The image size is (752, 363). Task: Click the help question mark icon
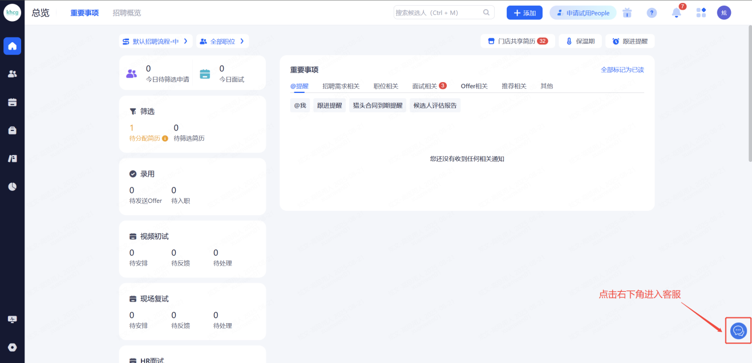point(652,13)
